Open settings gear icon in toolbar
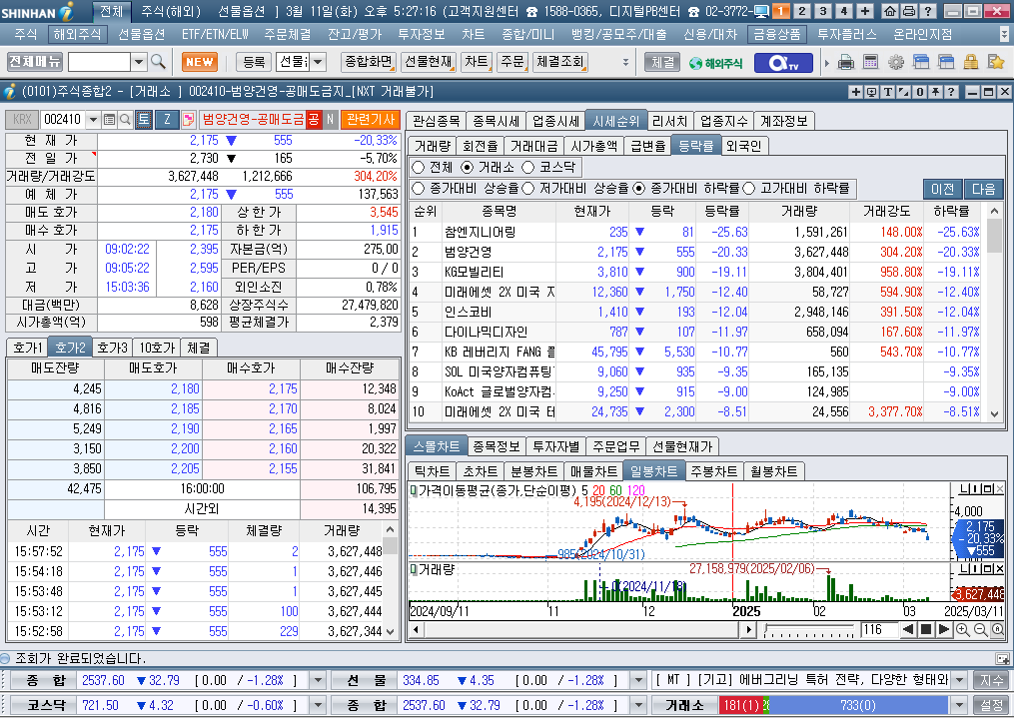Viewport: 1014px width, 719px height. point(896,62)
